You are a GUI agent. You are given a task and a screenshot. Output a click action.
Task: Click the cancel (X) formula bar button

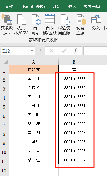(51, 51)
